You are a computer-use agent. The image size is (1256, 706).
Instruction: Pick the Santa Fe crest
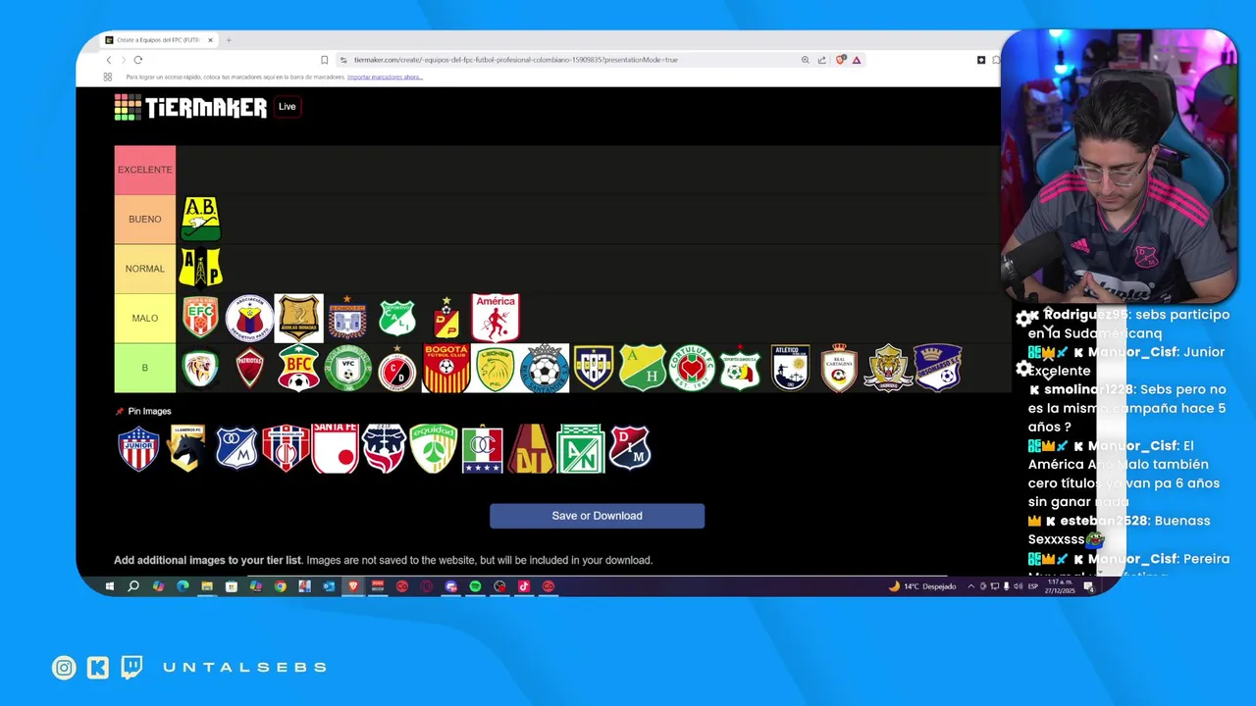pos(335,449)
